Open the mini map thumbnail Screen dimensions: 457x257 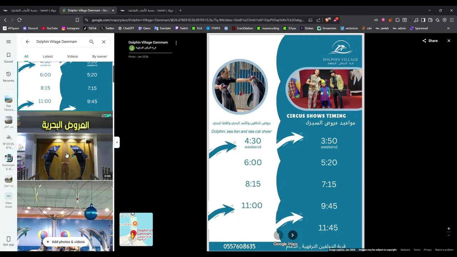[x=136, y=230]
